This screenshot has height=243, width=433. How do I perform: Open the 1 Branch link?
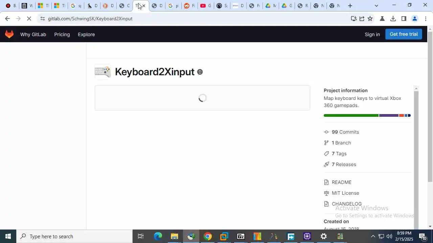(341, 143)
